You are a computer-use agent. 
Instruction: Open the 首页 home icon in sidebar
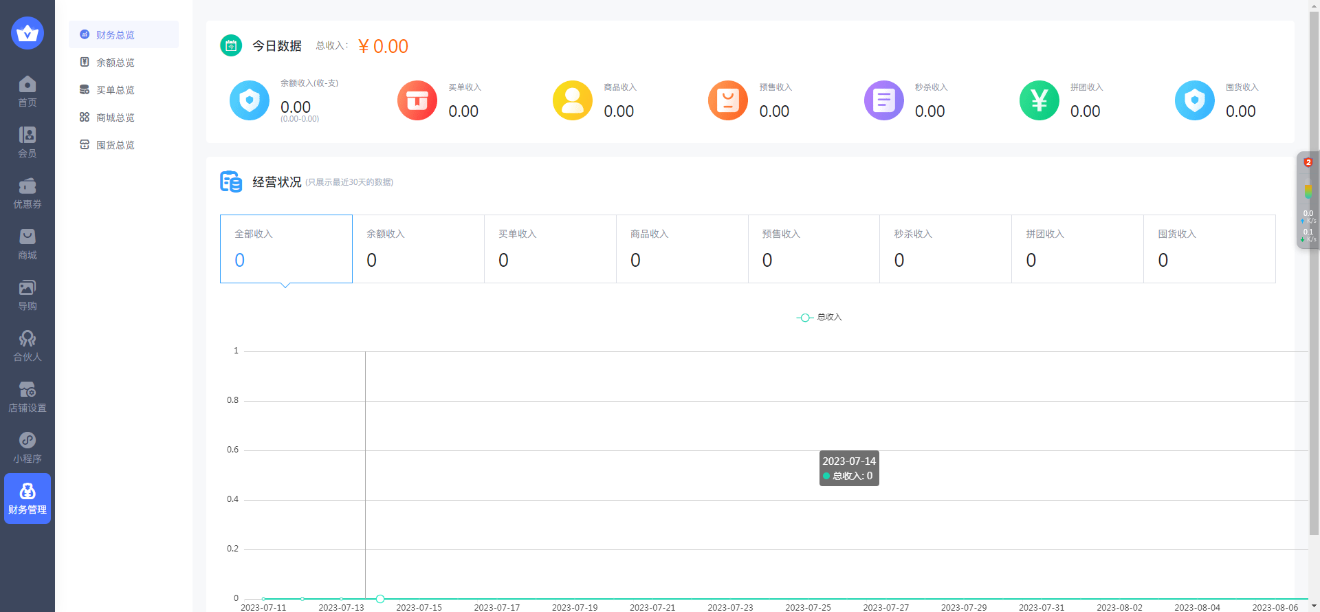pos(27,91)
